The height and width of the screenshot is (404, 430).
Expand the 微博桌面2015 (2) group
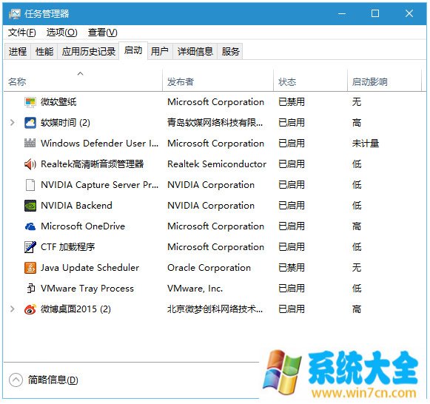tap(12, 309)
